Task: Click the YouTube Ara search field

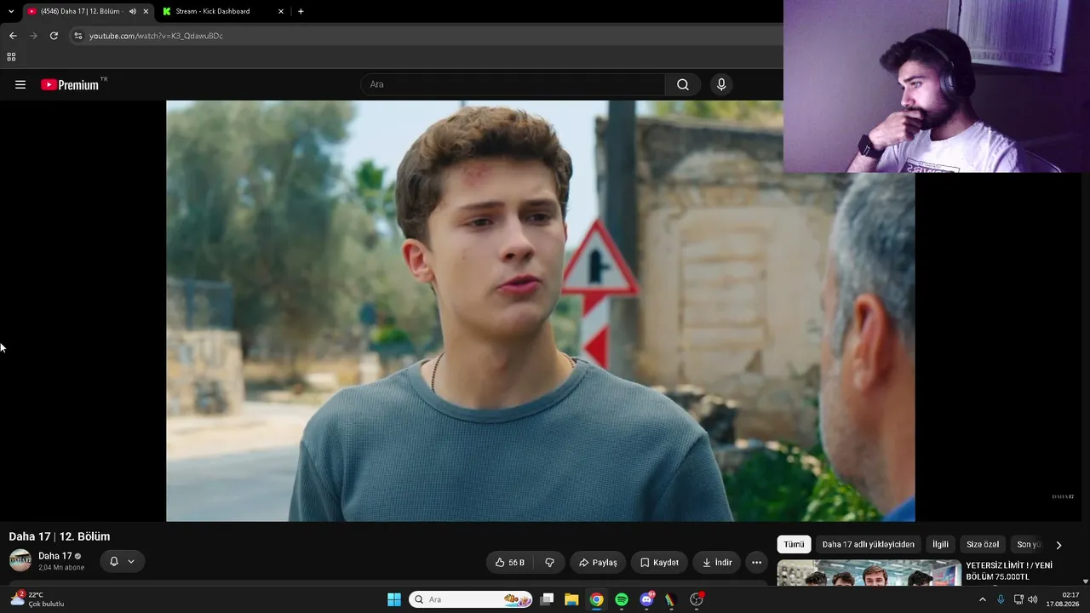Action: click(x=513, y=84)
